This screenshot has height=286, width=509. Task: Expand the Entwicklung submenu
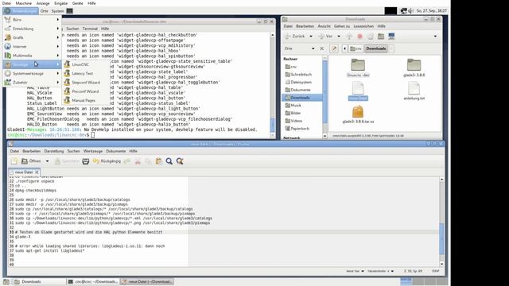point(32,29)
